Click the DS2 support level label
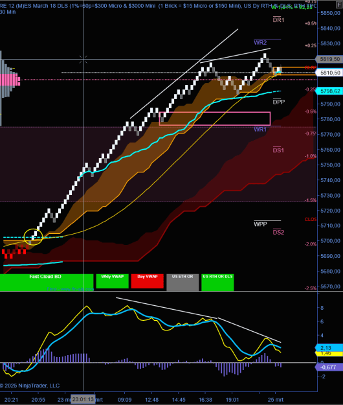This screenshot has width=343, height=405. tap(278, 232)
